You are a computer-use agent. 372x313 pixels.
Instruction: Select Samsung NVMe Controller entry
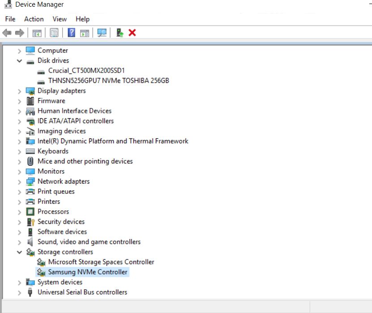point(88,272)
